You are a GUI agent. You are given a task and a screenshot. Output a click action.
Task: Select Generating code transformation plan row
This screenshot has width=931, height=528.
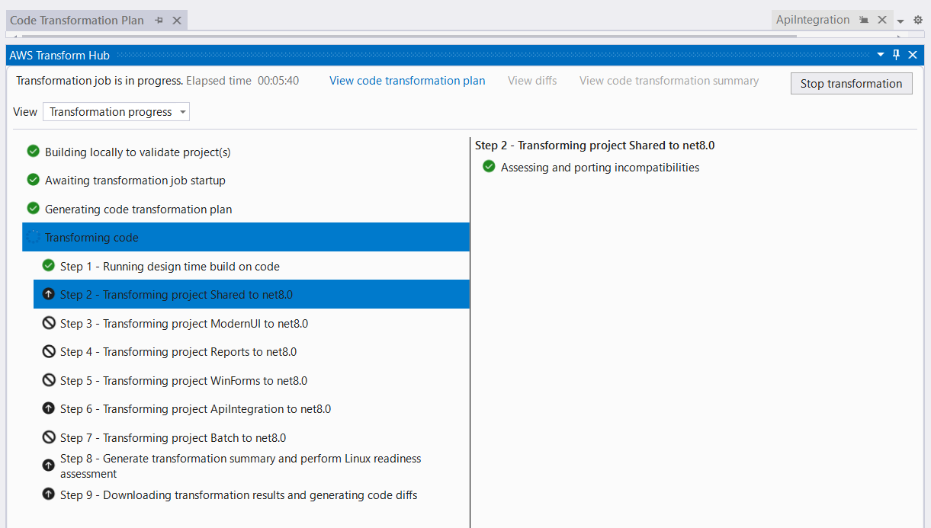click(x=246, y=209)
